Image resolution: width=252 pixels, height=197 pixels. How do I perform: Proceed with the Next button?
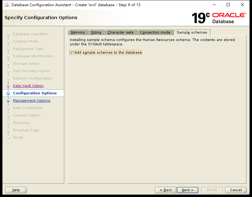188,190
